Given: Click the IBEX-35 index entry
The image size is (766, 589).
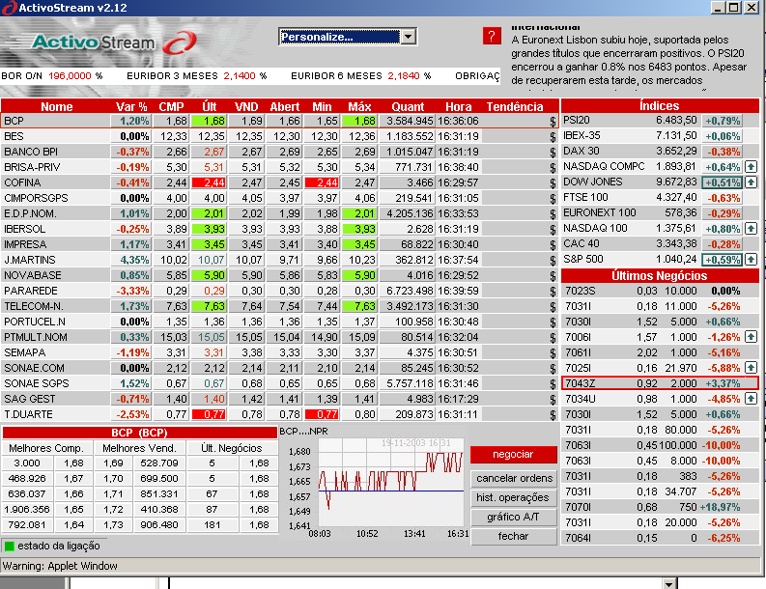Looking at the screenshot, I should [x=660, y=136].
